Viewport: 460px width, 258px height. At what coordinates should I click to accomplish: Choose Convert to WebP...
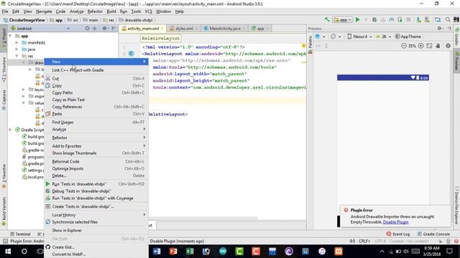[x=96, y=254]
